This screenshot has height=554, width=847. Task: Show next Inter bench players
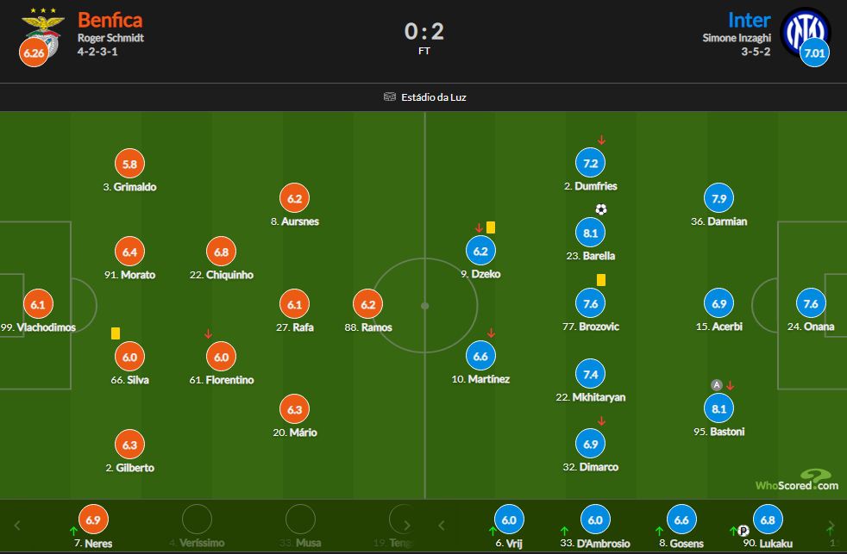[831, 525]
